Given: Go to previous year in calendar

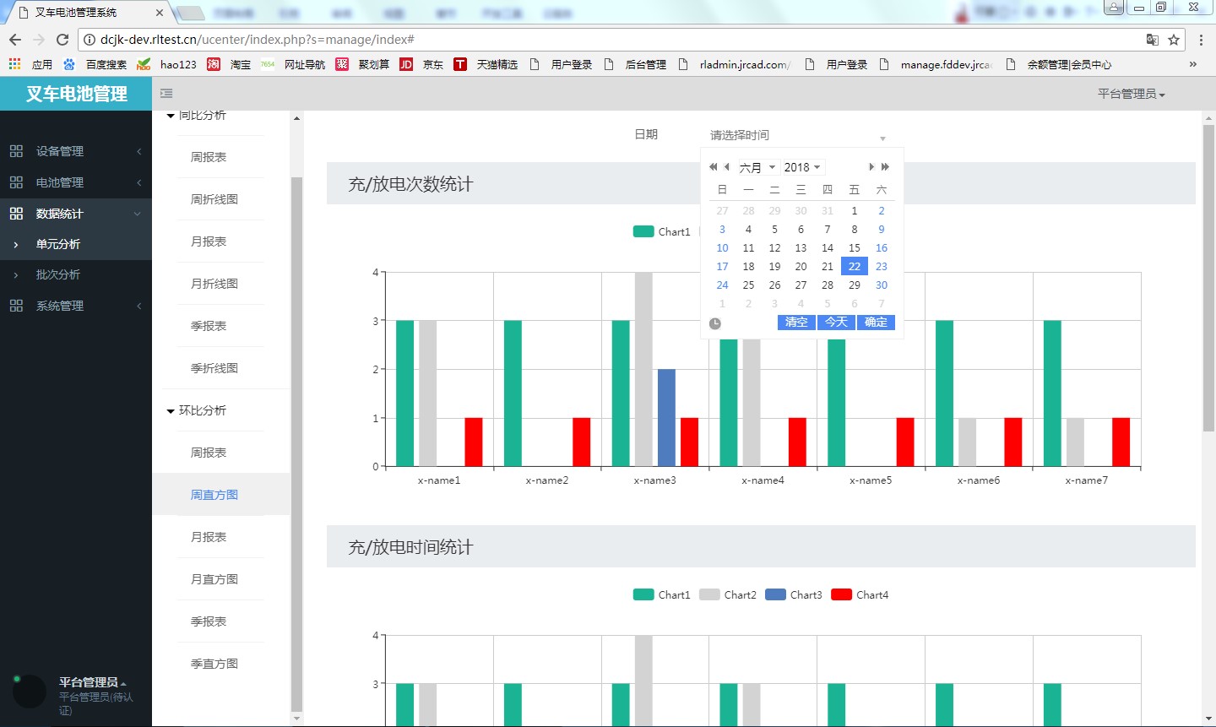Looking at the screenshot, I should (x=713, y=167).
